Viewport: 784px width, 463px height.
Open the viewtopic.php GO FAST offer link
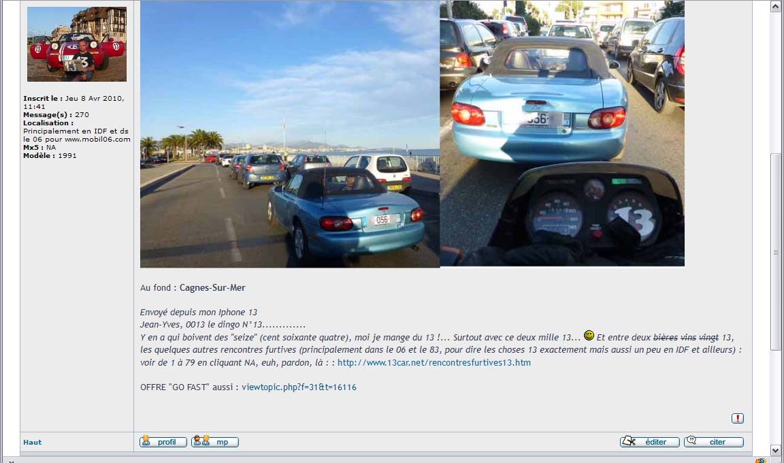pos(299,387)
